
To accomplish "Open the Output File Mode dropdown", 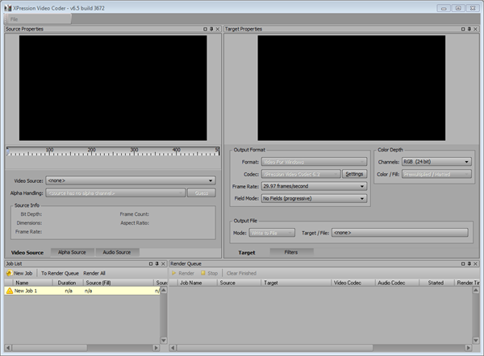I will click(272, 233).
